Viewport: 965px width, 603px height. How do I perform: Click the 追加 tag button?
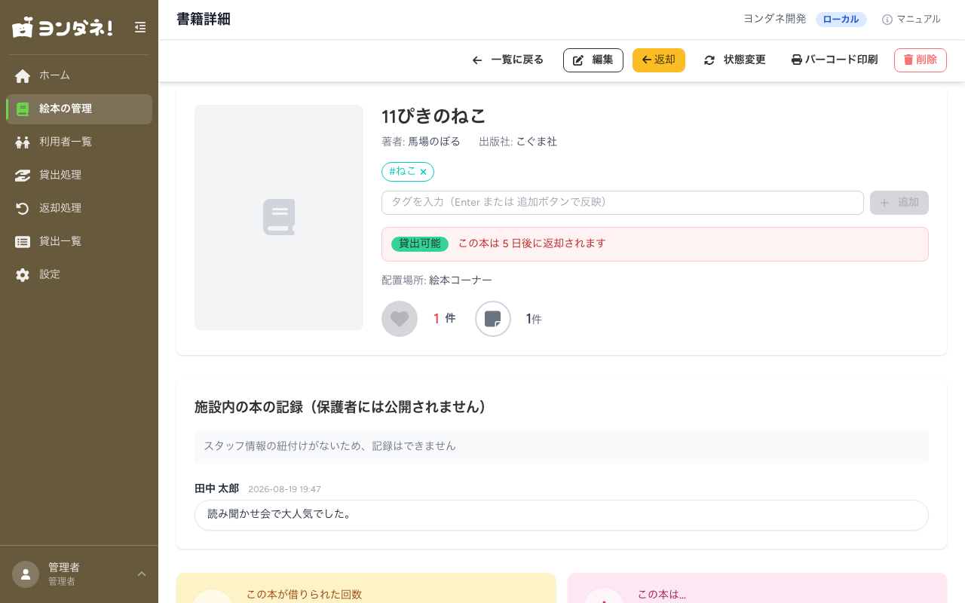click(x=899, y=203)
